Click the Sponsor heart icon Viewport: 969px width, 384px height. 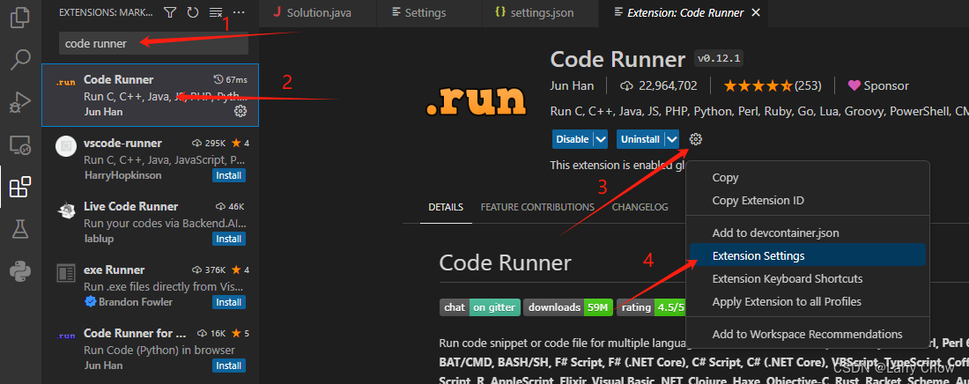pyautogui.click(x=854, y=86)
